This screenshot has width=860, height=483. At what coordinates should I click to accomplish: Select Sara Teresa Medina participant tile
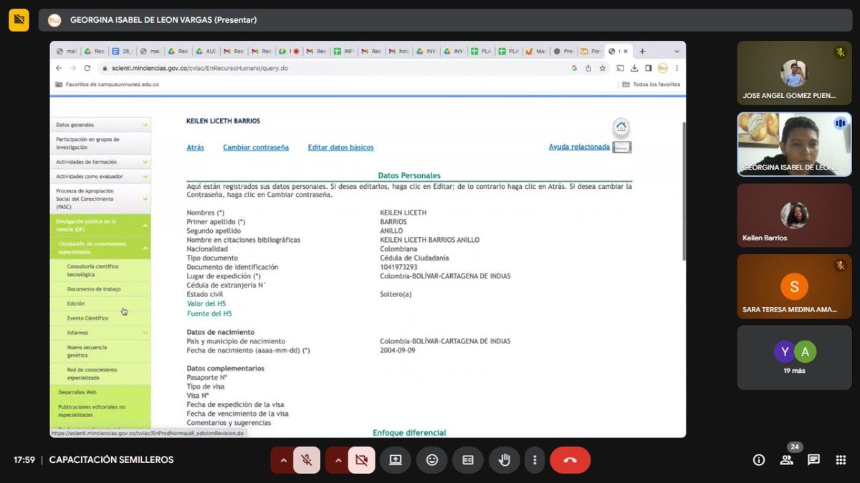[x=794, y=286]
